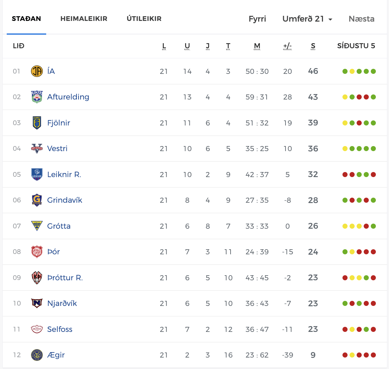Image resolution: width=389 pixels, height=369 pixels.
Task: Click the Ægir round badge icon
Action: 37,355
